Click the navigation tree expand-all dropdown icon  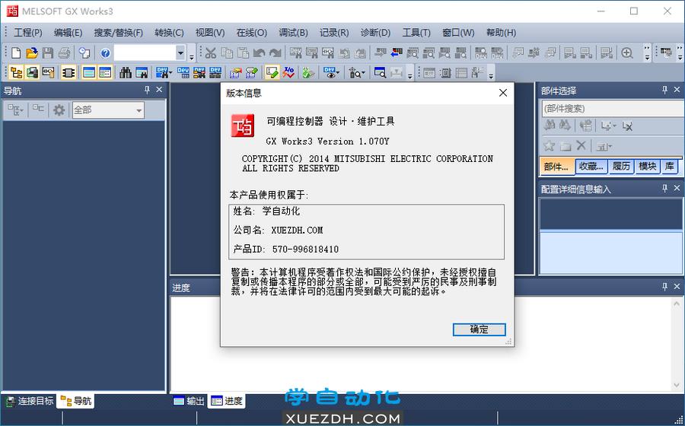(x=16, y=110)
